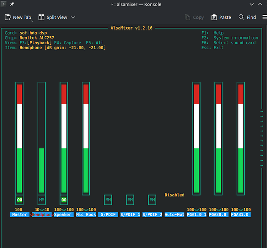Click the Copy toolbar button

tap(195, 17)
